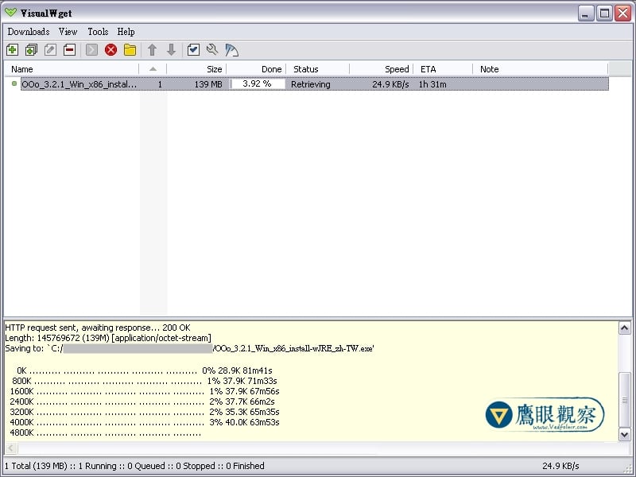636x477 pixels.
Task: Click the sort-arrow column header
Action: pyautogui.click(x=153, y=69)
